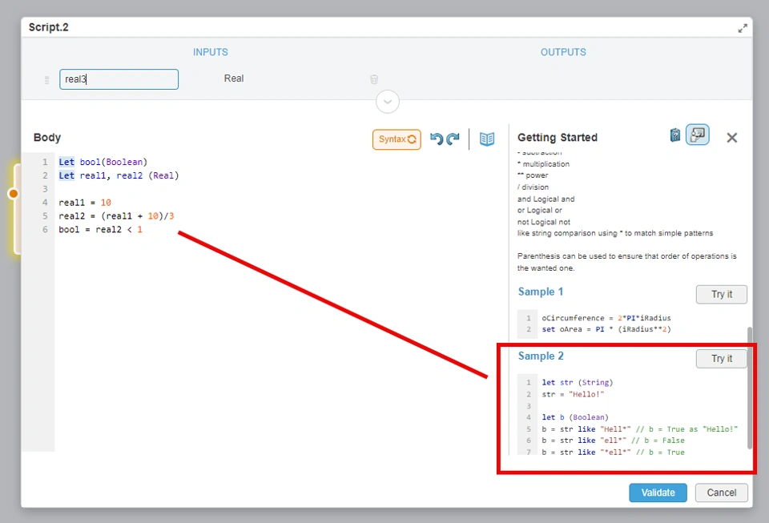Image resolution: width=769 pixels, height=523 pixels.
Task: Click the Syntax check button
Action: tap(397, 139)
